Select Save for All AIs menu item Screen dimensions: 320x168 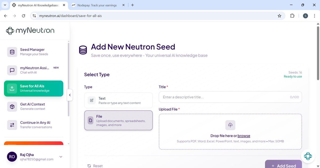click(x=34, y=88)
